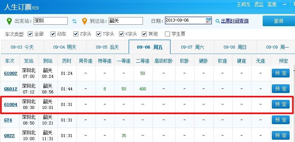
Task: Open train G74 details link
Action: click(x=8, y=120)
